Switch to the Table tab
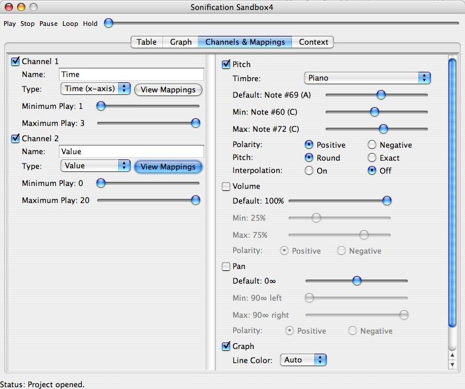This screenshot has width=465, height=389. pos(147,42)
